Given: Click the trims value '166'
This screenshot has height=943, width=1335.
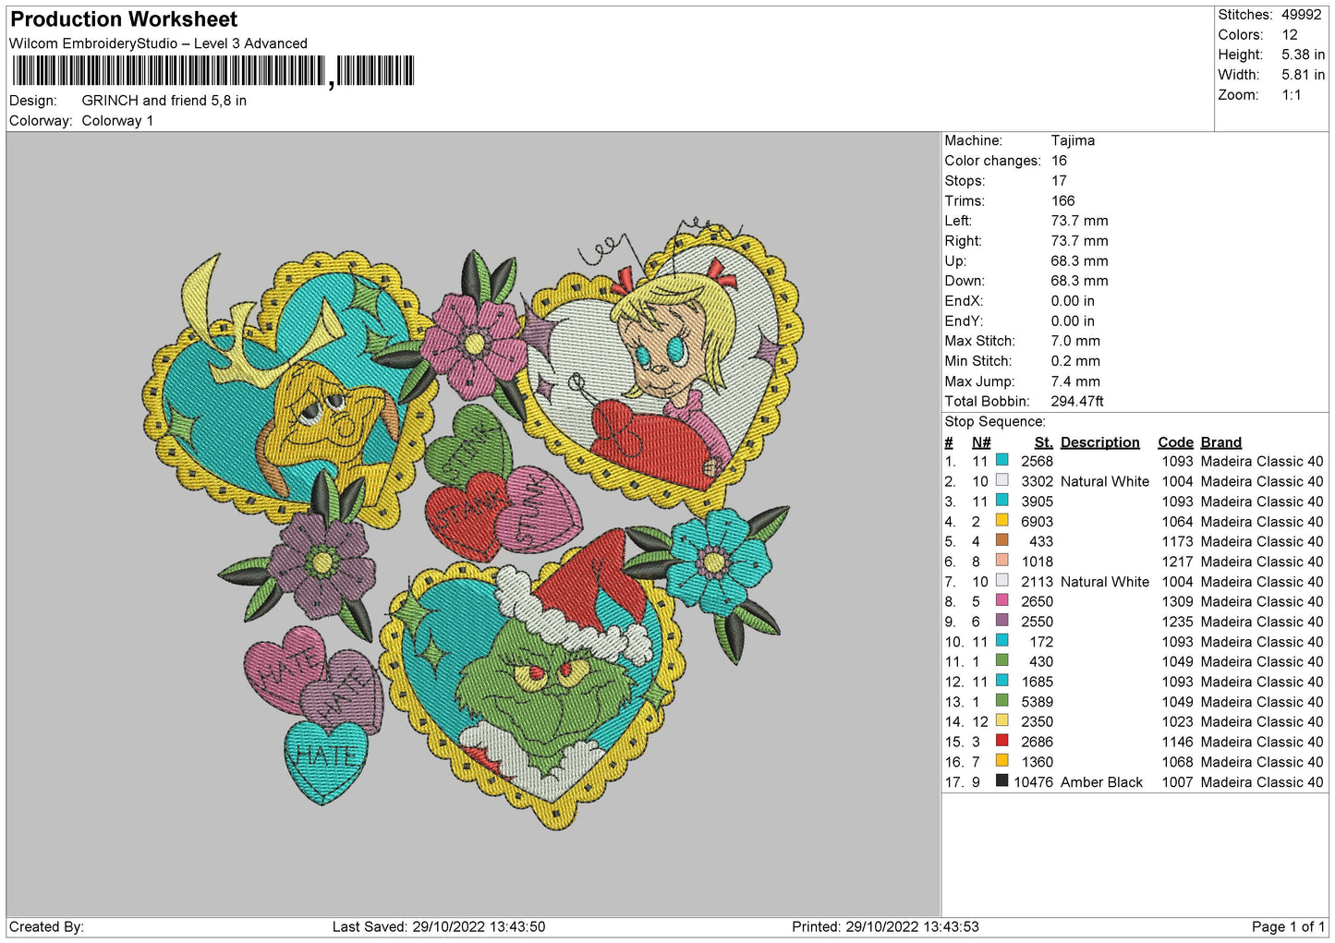Looking at the screenshot, I should click(1062, 201).
